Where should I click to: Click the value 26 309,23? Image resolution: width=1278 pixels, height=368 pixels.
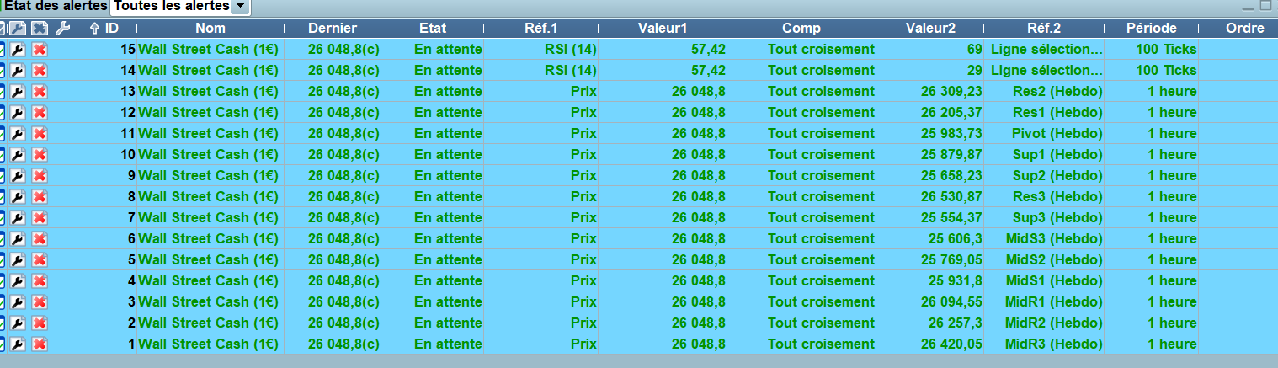coord(951,92)
